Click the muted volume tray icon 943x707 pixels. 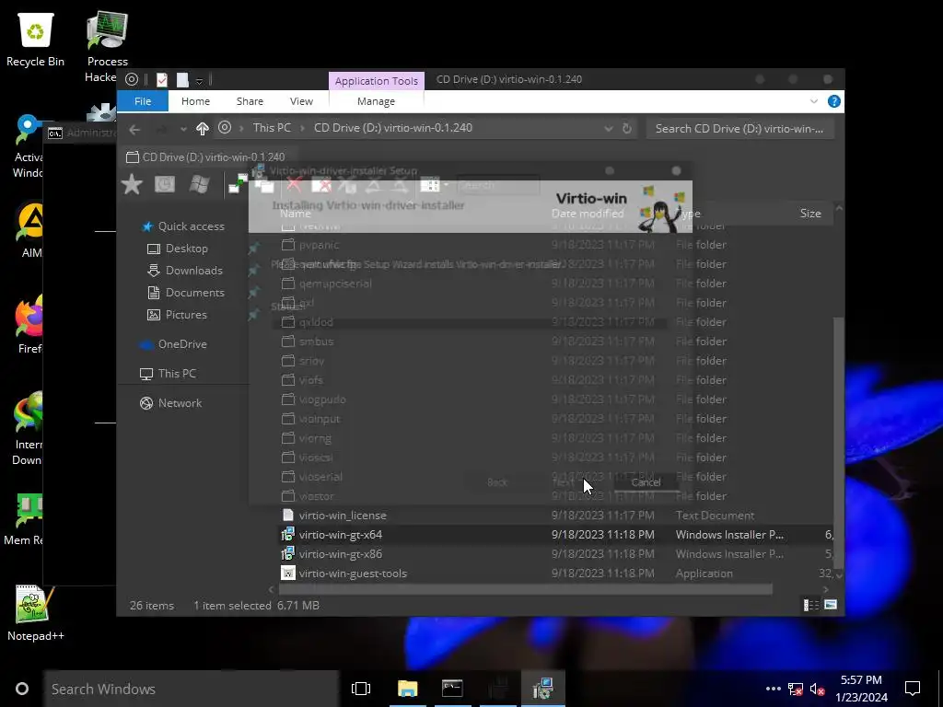[817, 689]
